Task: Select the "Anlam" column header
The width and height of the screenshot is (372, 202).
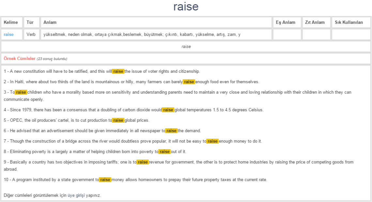Action: click(x=50, y=23)
